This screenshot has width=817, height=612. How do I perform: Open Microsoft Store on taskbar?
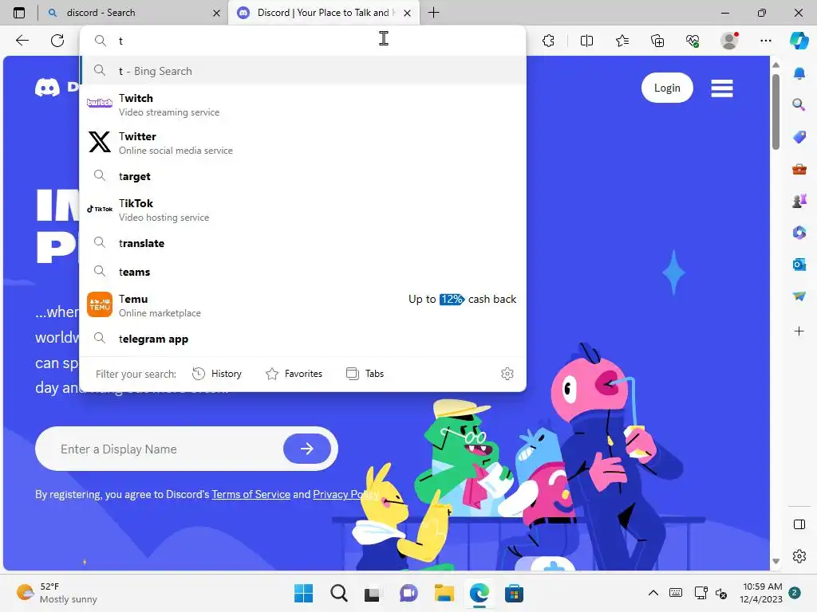(x=514, y=593)
